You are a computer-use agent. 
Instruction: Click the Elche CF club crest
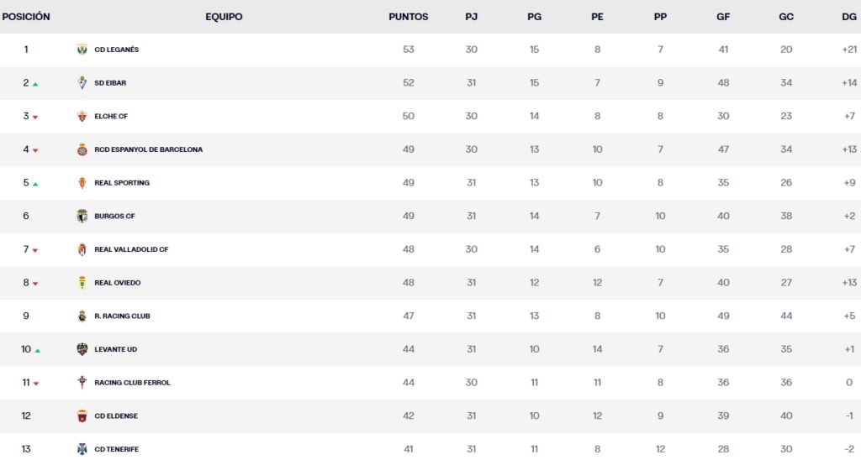tap(82, 117)
